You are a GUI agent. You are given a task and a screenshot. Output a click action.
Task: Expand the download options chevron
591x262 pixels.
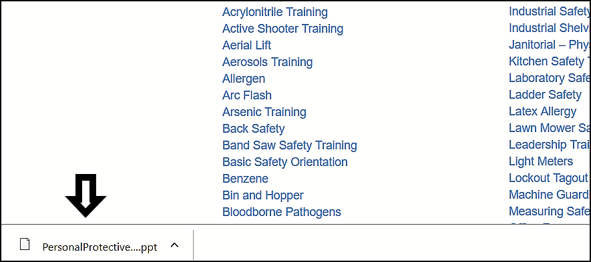tap(174, 245)
